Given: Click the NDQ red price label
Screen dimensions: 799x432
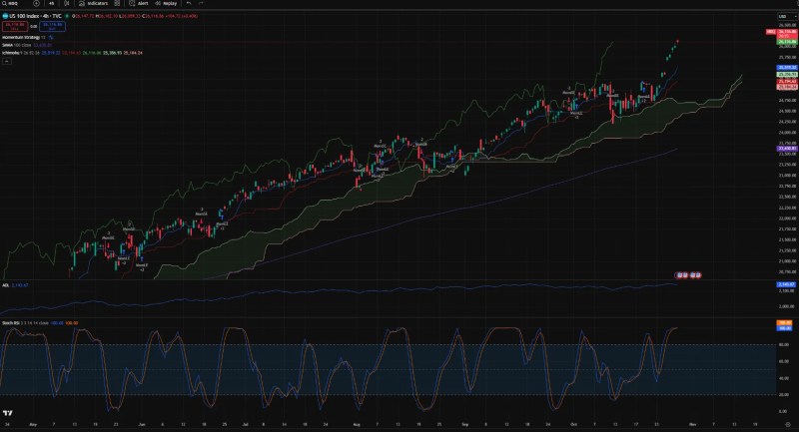Looking at the screenshot, I should tap(771, 32).
